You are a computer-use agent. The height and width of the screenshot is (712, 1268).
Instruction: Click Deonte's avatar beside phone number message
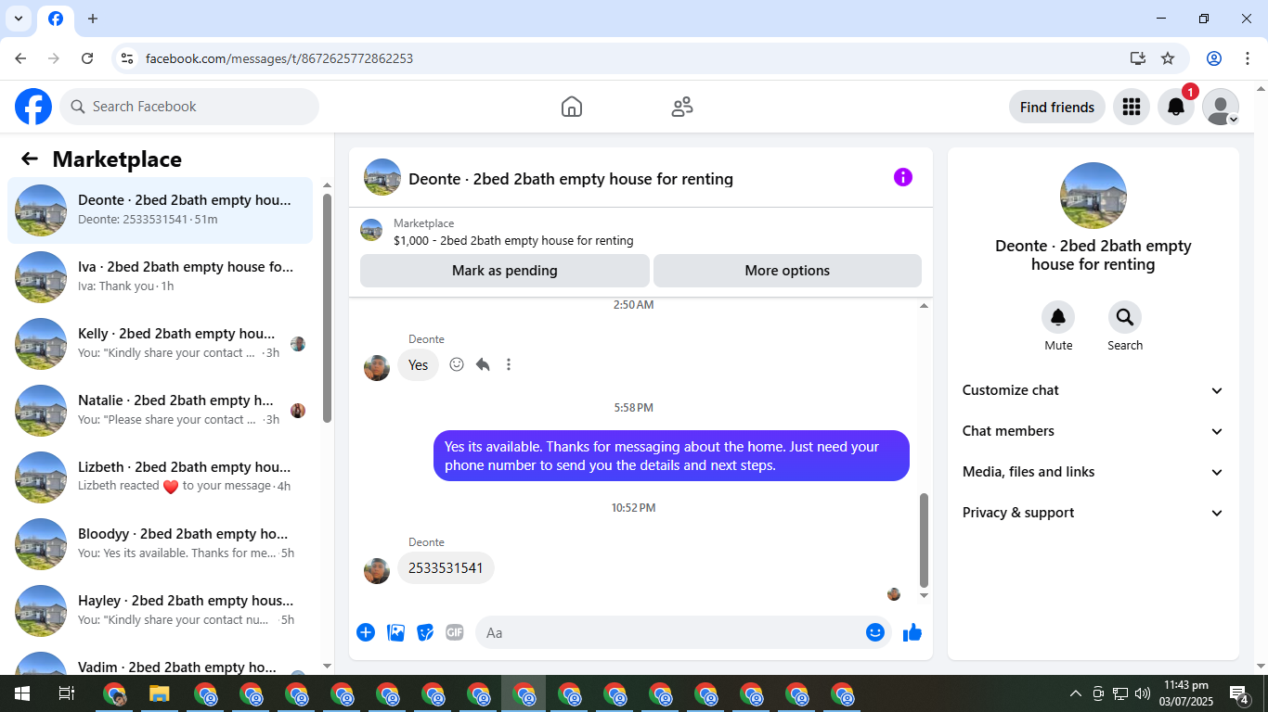tap(377, 570)
